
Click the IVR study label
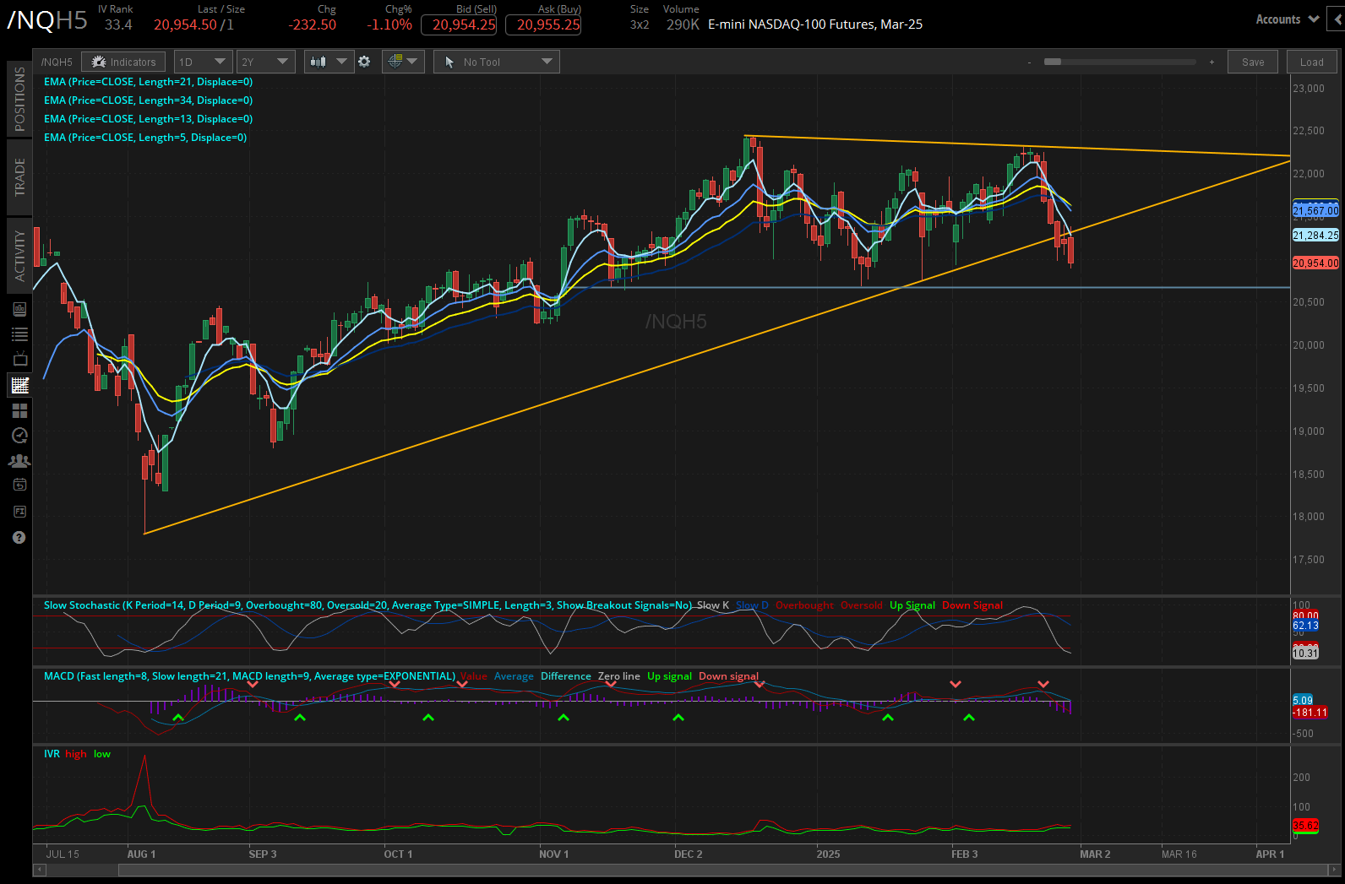pos(52,754)
